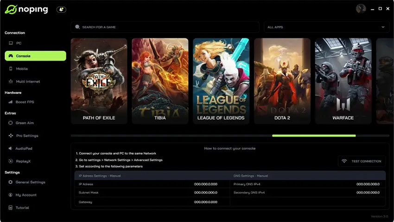Select the Path of Exile game card
Screen dimensions: 394x222
click(99, 81)
